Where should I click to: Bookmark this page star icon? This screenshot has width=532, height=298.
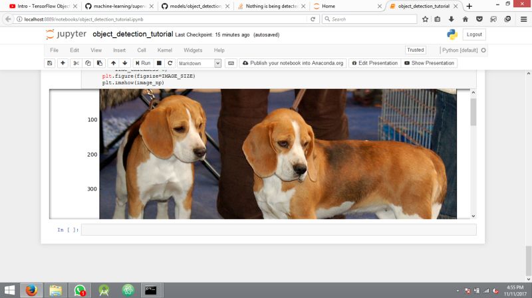tap(425, 19)
